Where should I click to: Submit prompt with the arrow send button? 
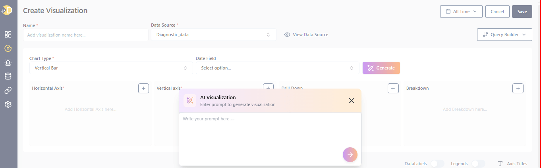tap(350, 155)
